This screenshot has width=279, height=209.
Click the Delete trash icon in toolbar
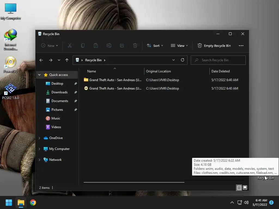click(135, 46)
